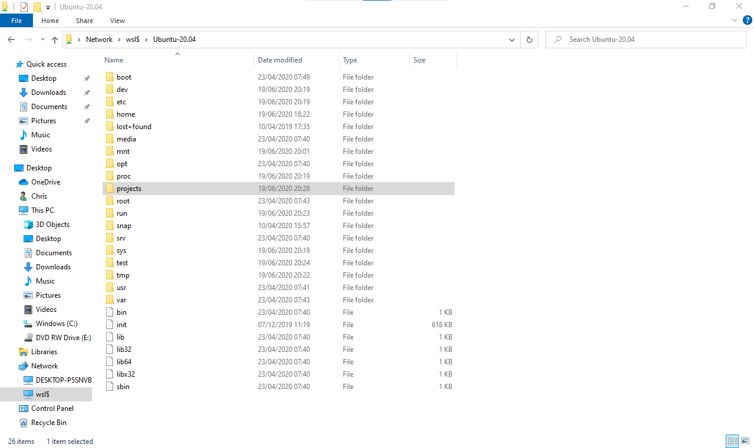The width and height of the screenshot is (754, 448).
Task: Select the etc folder icon
Action: coord(110,102)
